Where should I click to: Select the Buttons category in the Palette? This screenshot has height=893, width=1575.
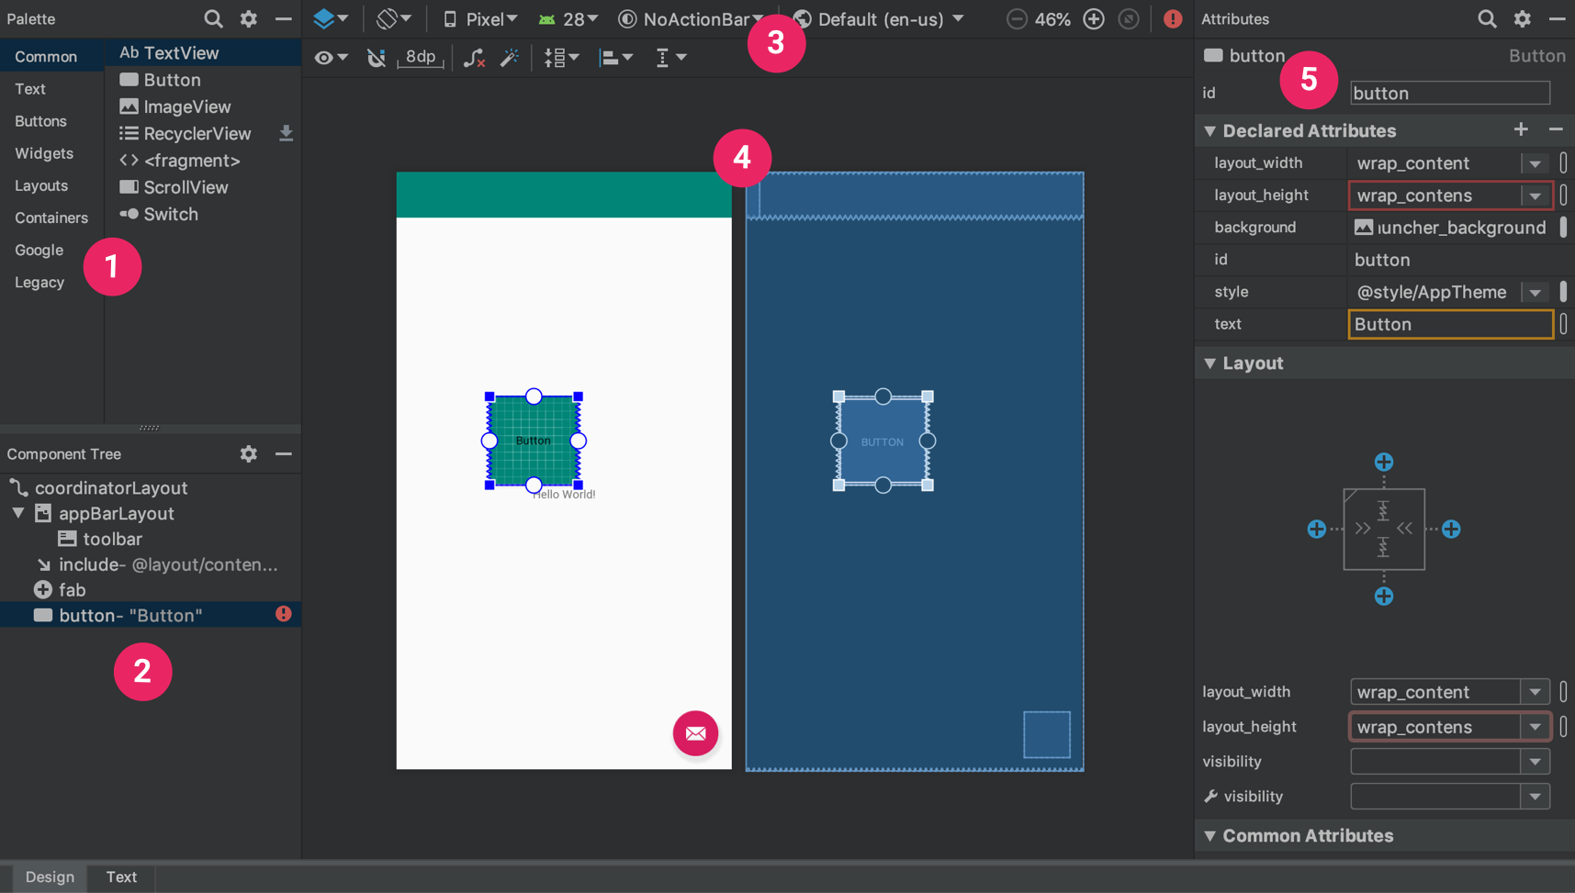point(40,120)
